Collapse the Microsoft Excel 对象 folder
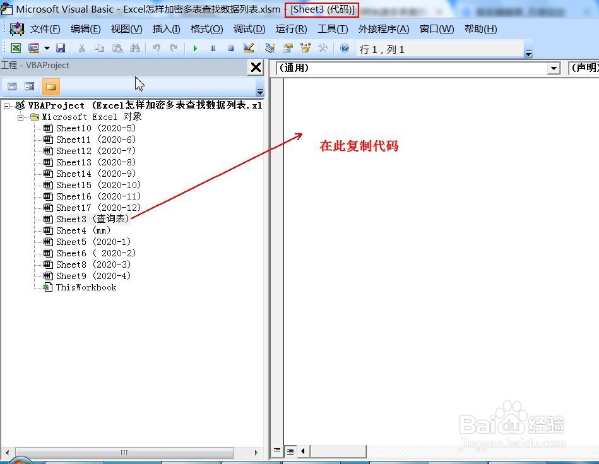599x464 pixels. pyautogui.click(x=19, y=117)
